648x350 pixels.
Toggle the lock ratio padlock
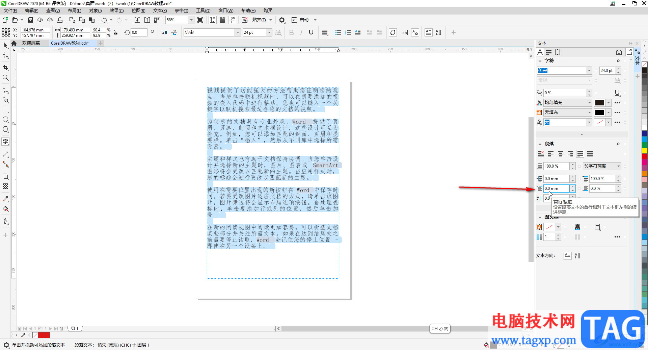pyautogui.click(x=116, y=32)
